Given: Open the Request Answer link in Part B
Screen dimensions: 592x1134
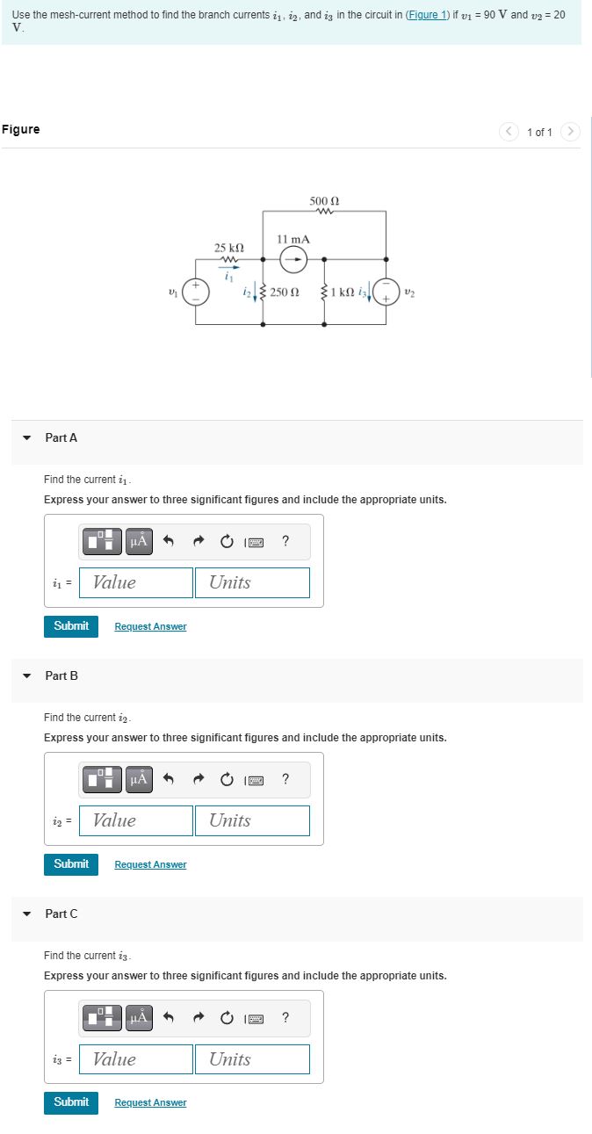Looking at the screenshot, I should click(x=149, y=864).
